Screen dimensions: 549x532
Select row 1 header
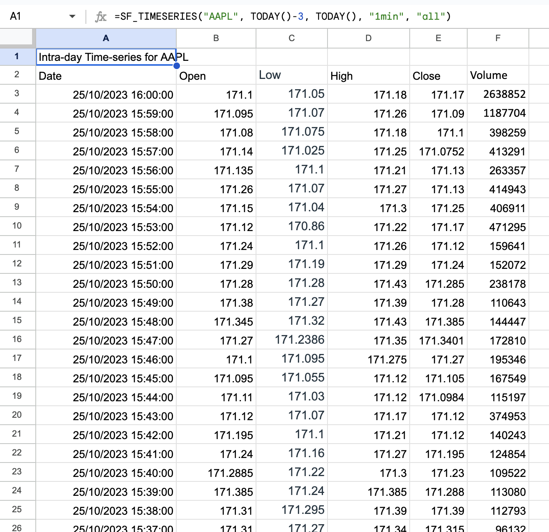pyautogui.click(x=17, y=56)
